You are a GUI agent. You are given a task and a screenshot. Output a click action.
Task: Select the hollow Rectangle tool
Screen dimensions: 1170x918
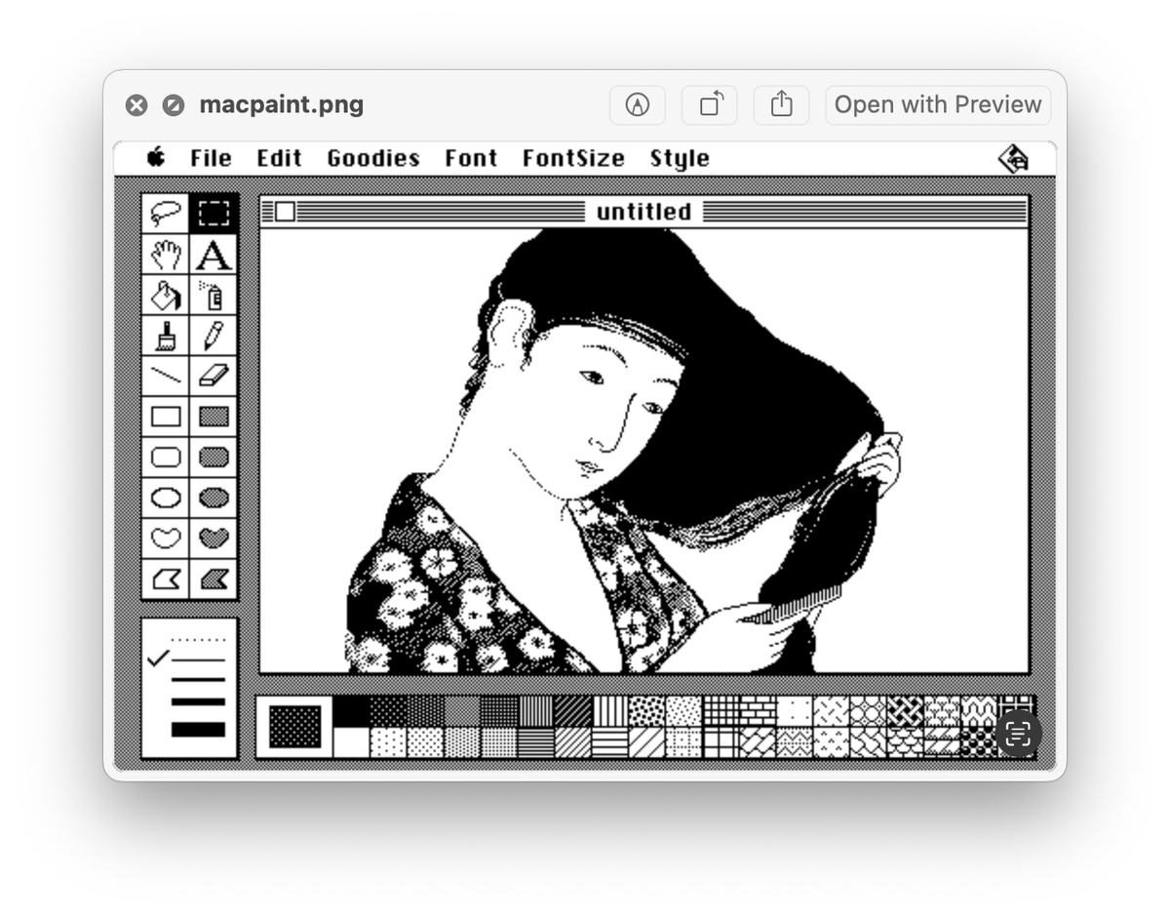167,417
